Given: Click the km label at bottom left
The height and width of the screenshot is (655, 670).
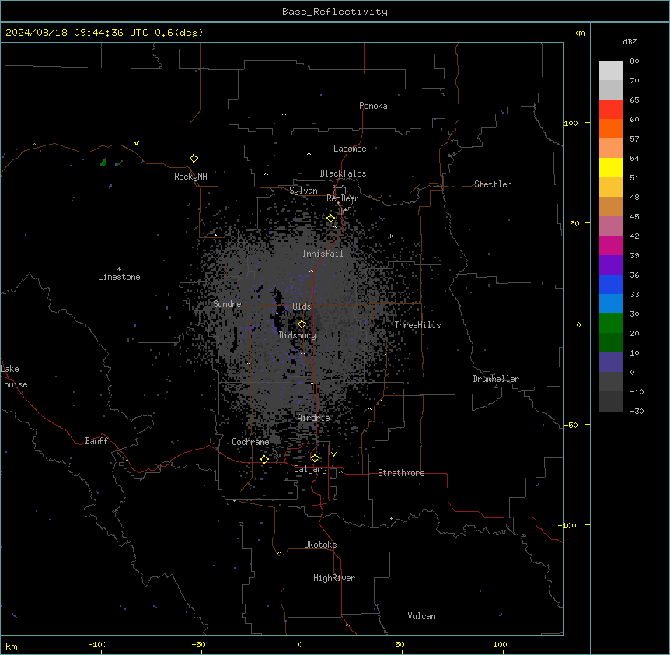Looking at the screenshot, I should (x=11, y=646).
